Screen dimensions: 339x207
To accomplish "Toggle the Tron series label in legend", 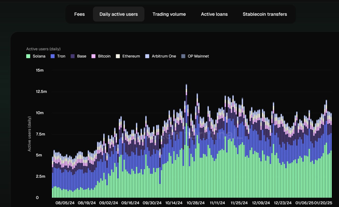I will coord(61,56).
